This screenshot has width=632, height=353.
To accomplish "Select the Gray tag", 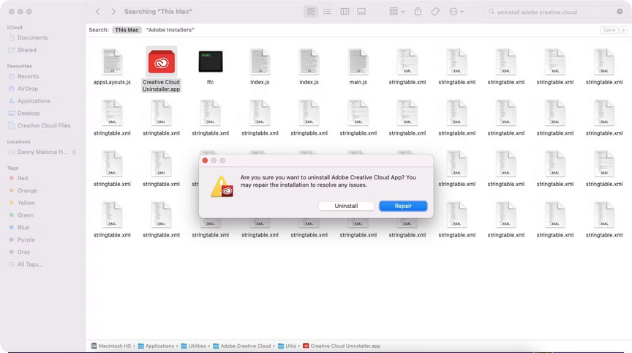I will [x=23, y=252].
